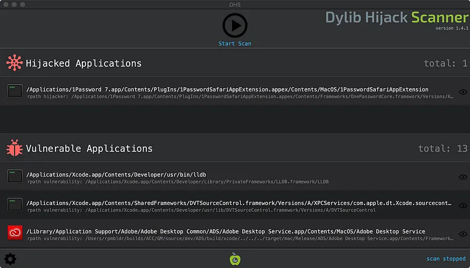Viewport: 470px width, 268px height.
Task: Click the version 1.4.1 label
Action: point(452,28)
